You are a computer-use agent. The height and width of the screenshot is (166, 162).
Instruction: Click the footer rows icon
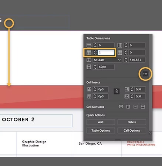coord(120,52)
